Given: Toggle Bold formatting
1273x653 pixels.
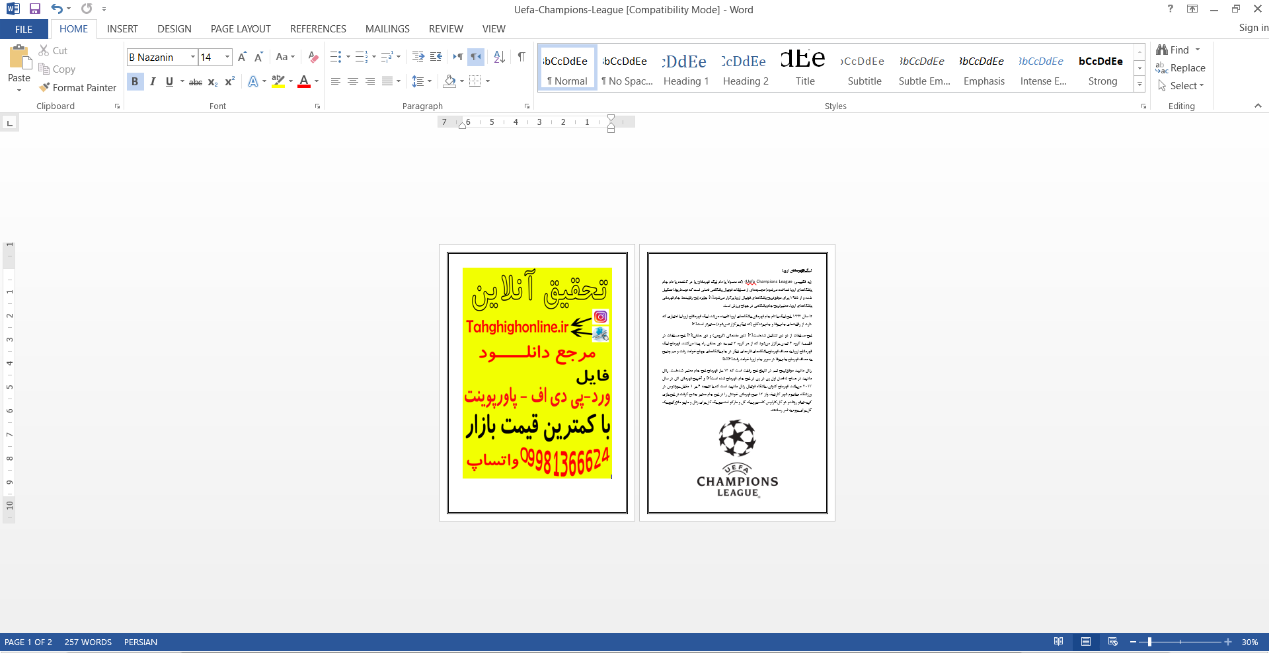Looking at the screenshot, I should pyautogui.click(x=135, y=81).
